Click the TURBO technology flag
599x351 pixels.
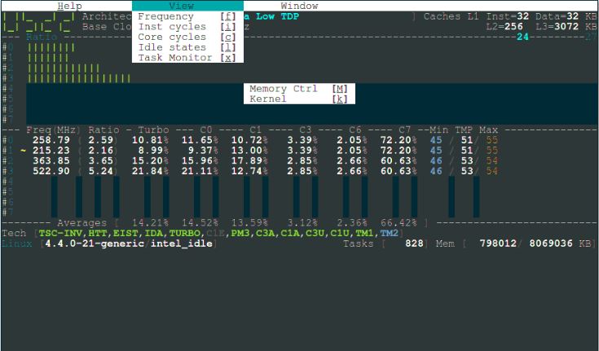[184, 233]
